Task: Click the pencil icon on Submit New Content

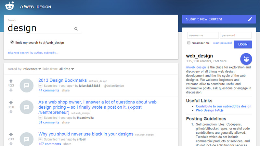Action: pos(250,19)
